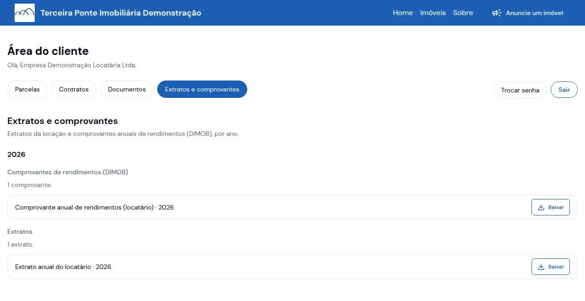Screen dimensions: 585x301
Task: Click the "1 extrato." count text
Action: 21,244
